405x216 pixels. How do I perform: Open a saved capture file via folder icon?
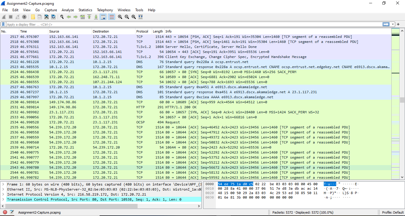(x=33, y=17)
